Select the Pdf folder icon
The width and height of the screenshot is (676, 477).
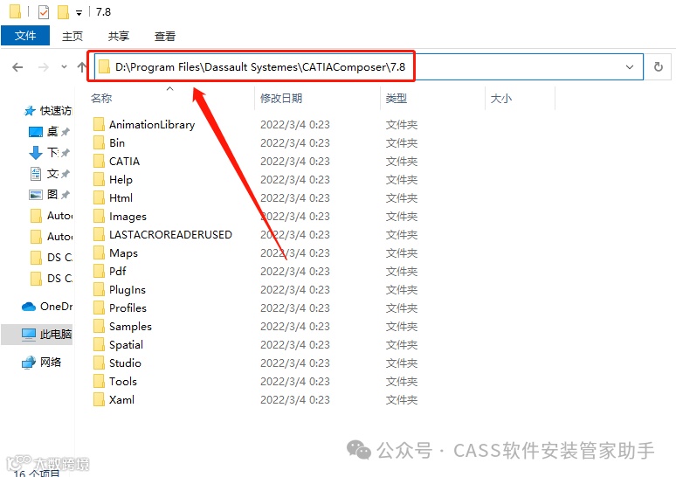pos(99,271)
